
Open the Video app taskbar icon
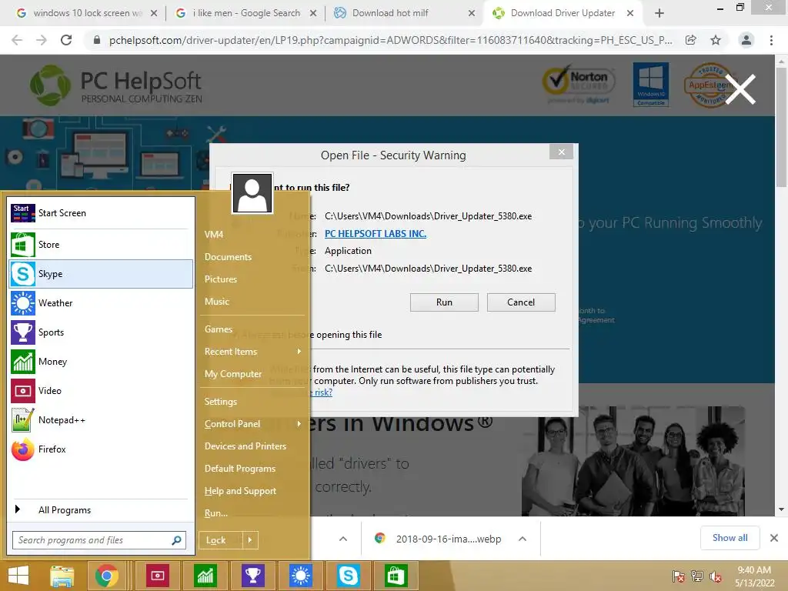(157, 576)
